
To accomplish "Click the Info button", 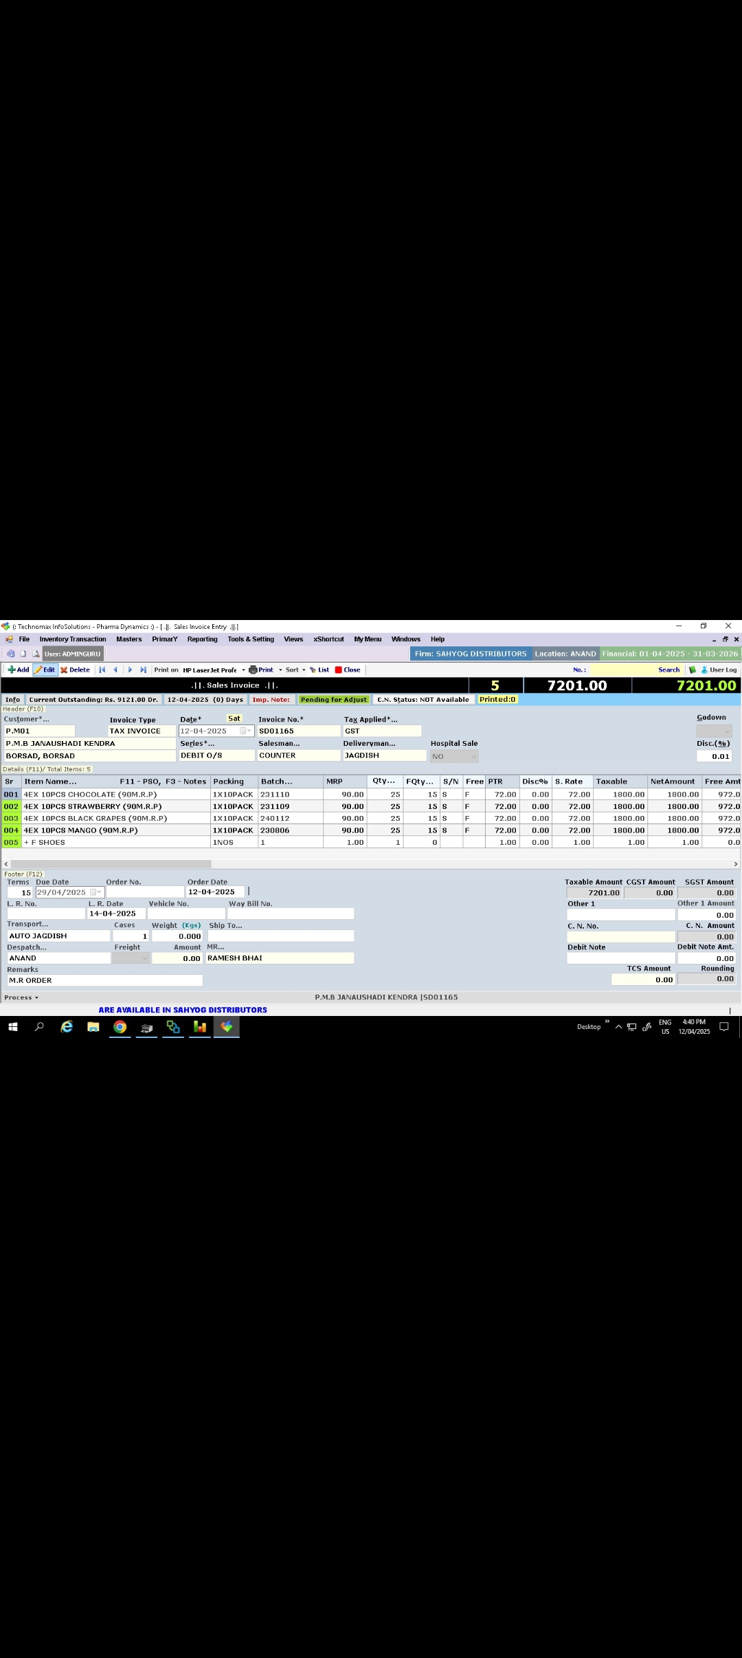I will (x=13, y=699).
